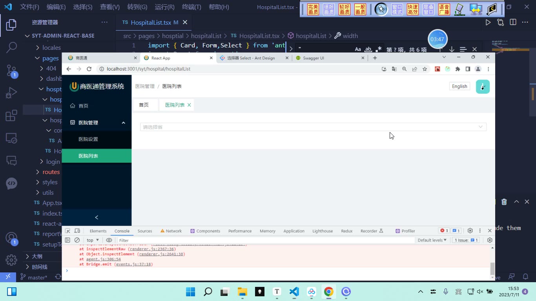This screenshot has width=536, height=301.
Task: Reload the page in the browser
Action: click(x=89, y=69)
